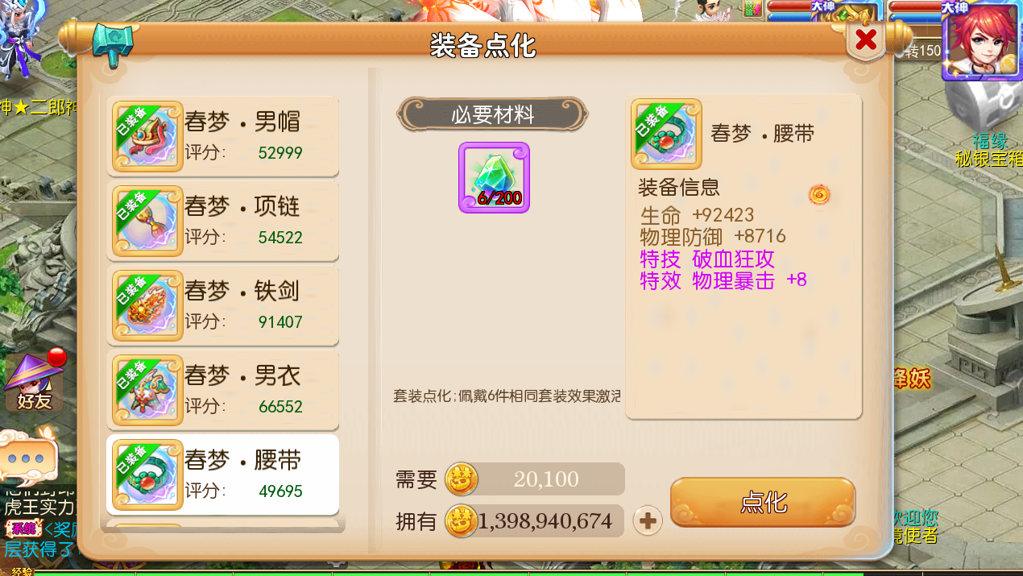Click the 拥有 gold amount field
1023x576 pixels.
536,521
